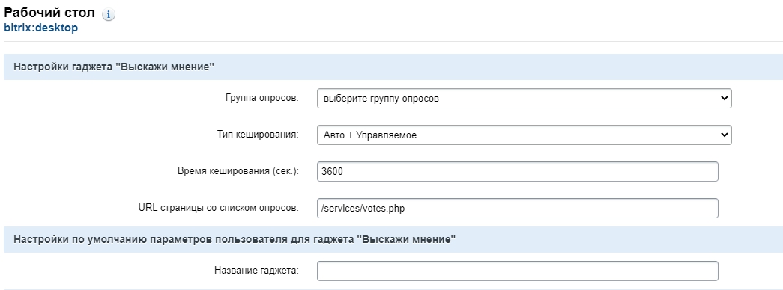This screenshot has width=783, height=290.
Task: Open the Группа опросов dropdown list
Action: [x=524, y=98]
